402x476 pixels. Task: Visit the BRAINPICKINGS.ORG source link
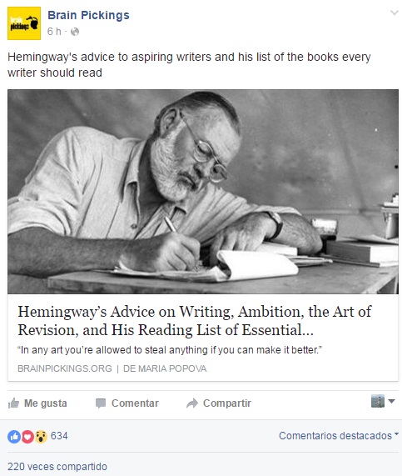65,368
